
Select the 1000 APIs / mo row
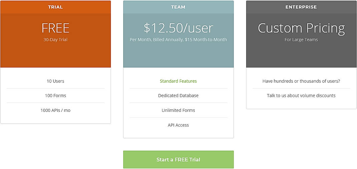pos(55,110)
